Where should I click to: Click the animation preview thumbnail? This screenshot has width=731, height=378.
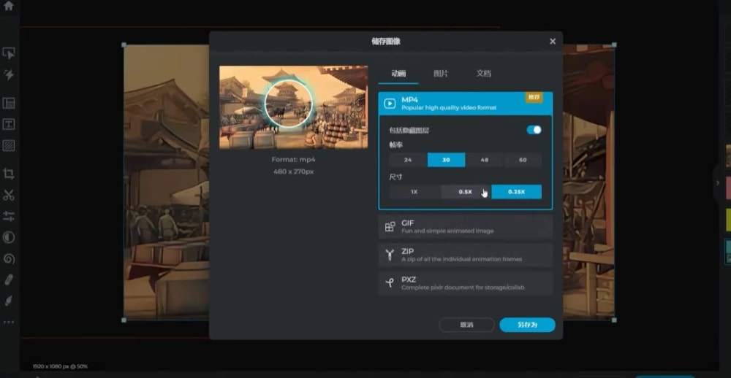[x=293, y=107]
